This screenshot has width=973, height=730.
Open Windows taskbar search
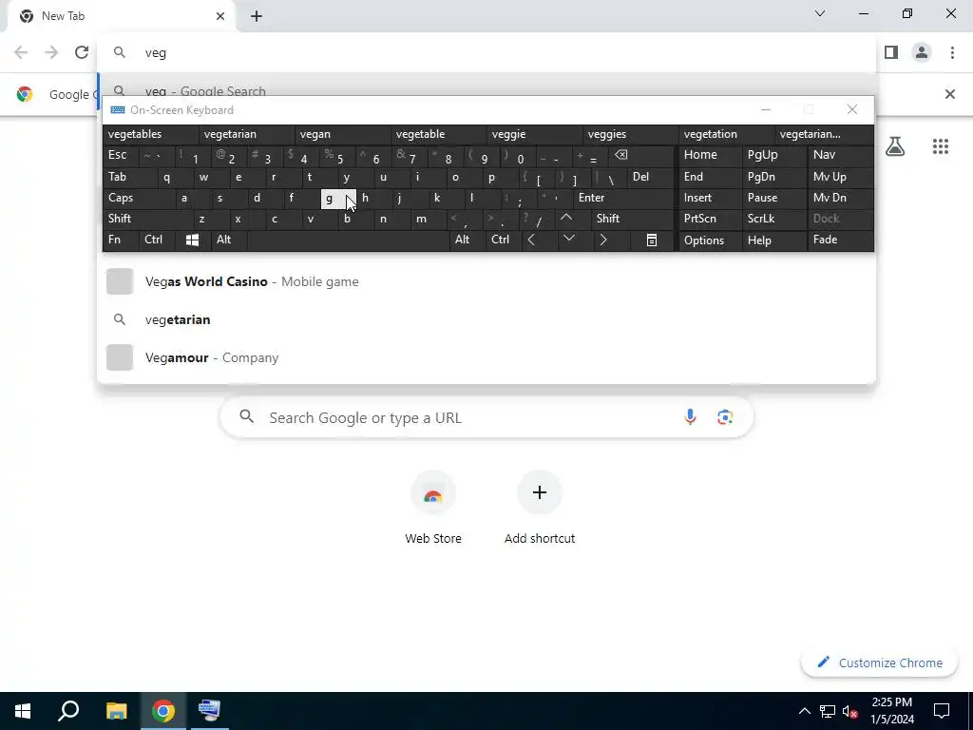(x=68, y=711)
